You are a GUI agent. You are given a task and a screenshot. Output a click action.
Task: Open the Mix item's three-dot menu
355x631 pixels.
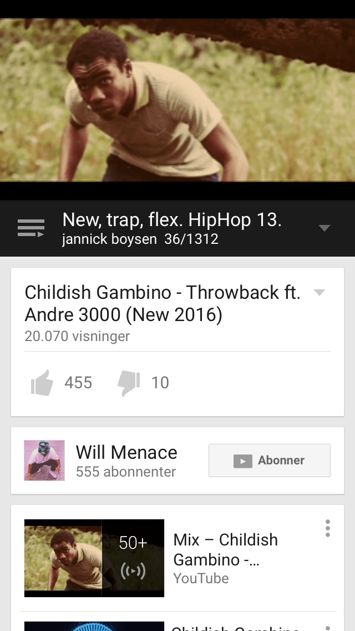328,528
